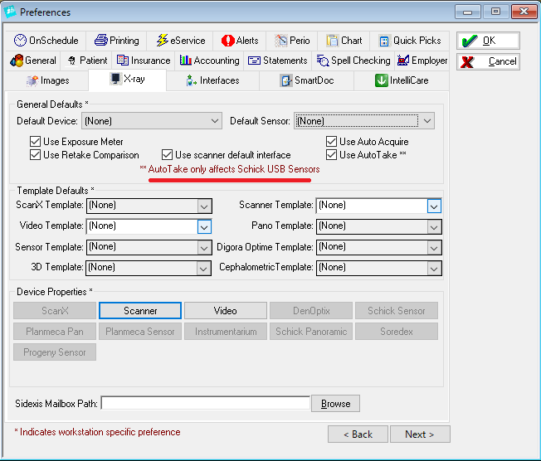The height and width of the screenshot is (461, 541).
Task: Open the Scanner Template dropdown arrow
Action: (434, 206)
